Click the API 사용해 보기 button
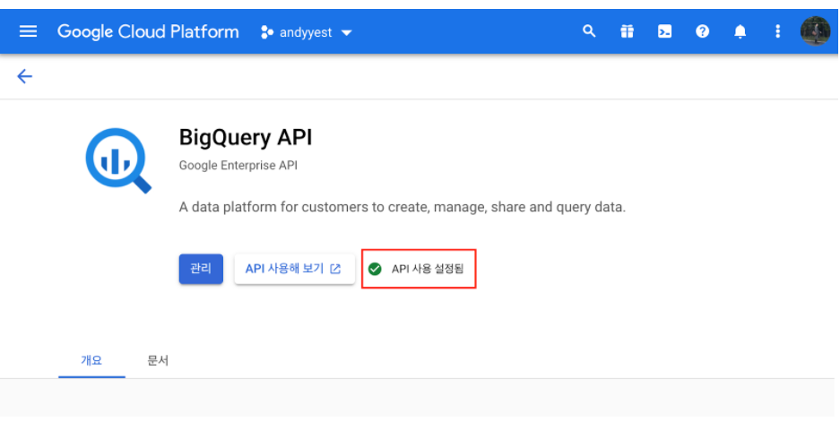840x422 pixels. [x=294, y=269]
